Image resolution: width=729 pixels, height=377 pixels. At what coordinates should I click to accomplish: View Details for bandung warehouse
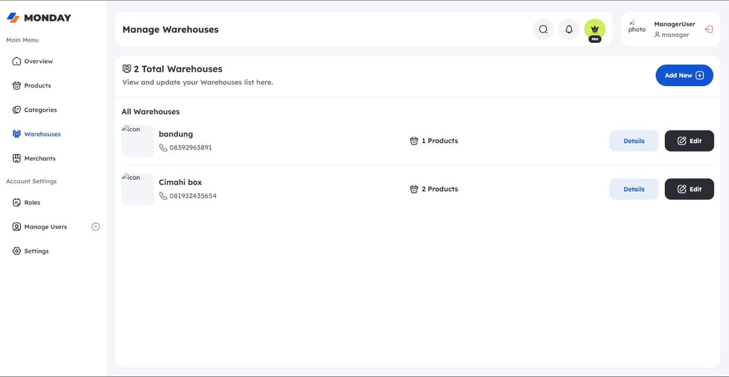coord(634,141)
